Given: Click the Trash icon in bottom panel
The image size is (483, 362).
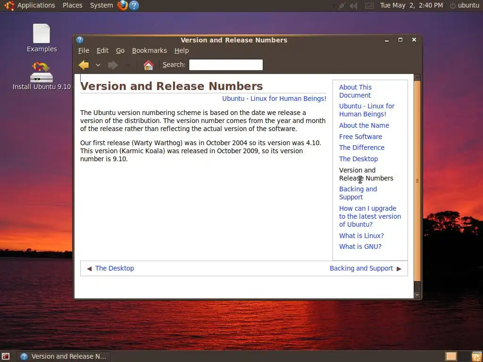Looking at the screenshot, I should point(476,356).
